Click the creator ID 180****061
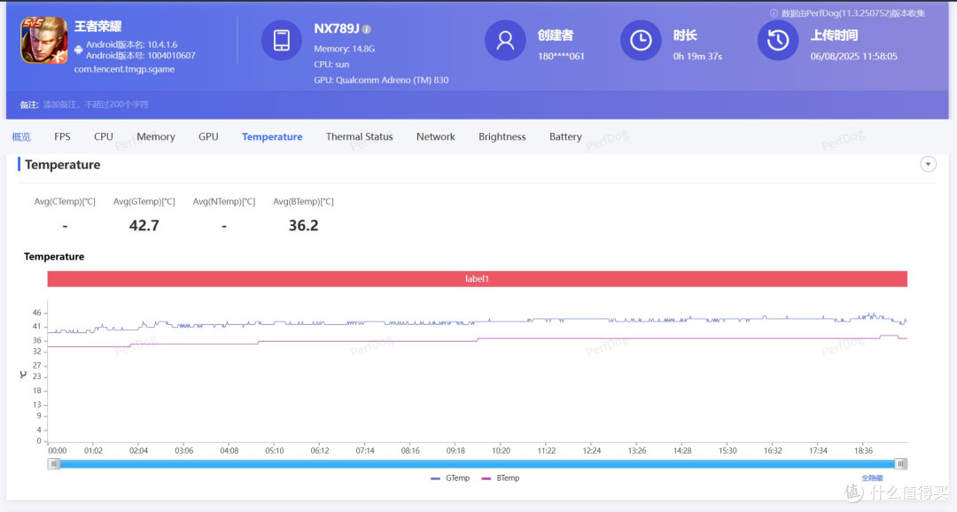 click(561, 56)
